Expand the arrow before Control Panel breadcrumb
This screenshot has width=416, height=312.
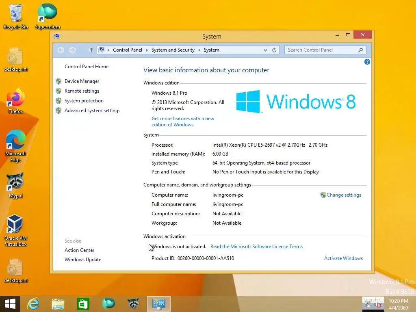tap(108, 50)
